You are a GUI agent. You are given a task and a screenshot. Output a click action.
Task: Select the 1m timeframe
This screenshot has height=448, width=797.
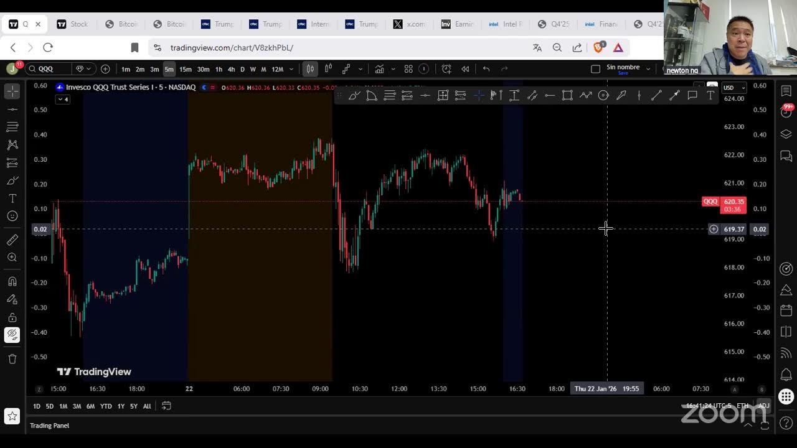pos(126,69)
